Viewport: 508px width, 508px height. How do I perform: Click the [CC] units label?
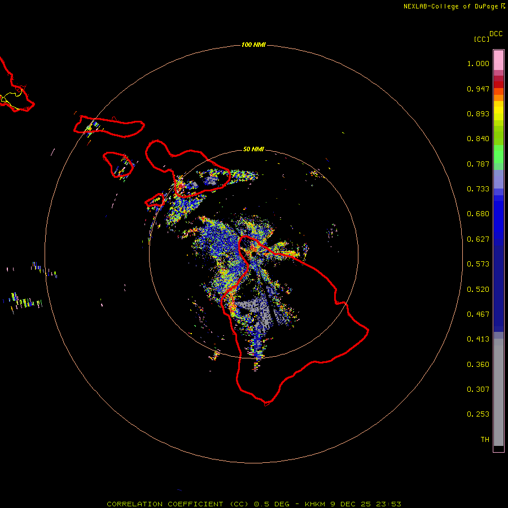[x=481, y=39]
